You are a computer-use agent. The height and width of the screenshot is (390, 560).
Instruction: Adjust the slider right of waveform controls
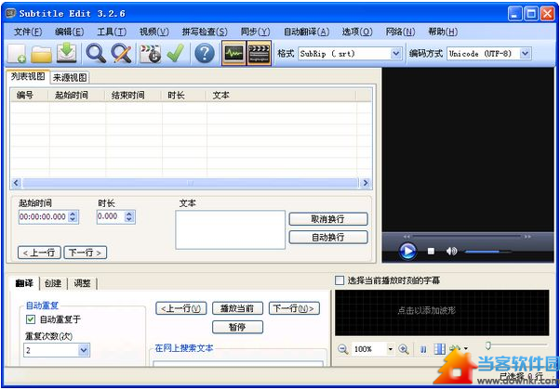click(x=515, y=345)
